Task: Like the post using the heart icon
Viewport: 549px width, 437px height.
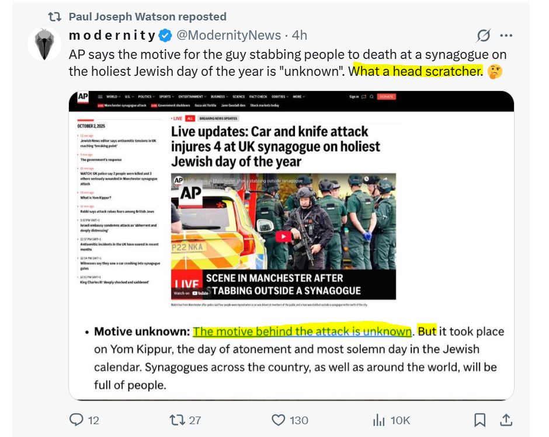Action: point(279,420)
